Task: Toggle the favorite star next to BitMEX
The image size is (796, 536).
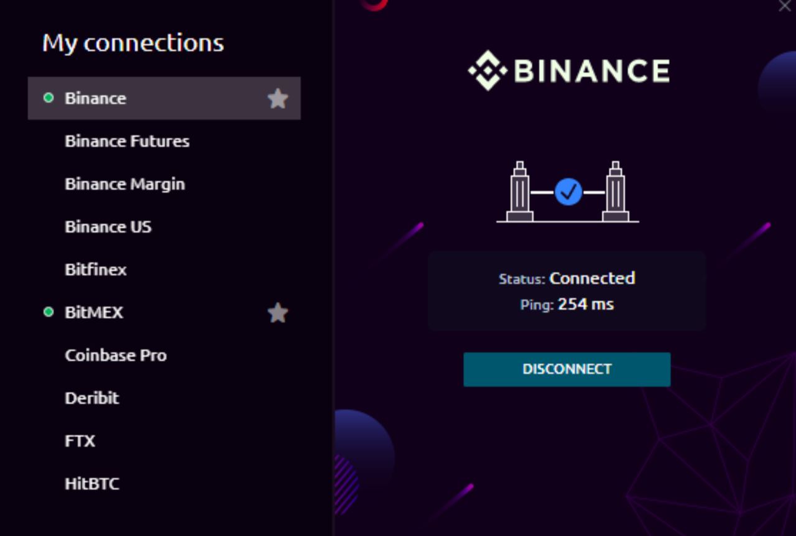Action: (x=278, y=313)
